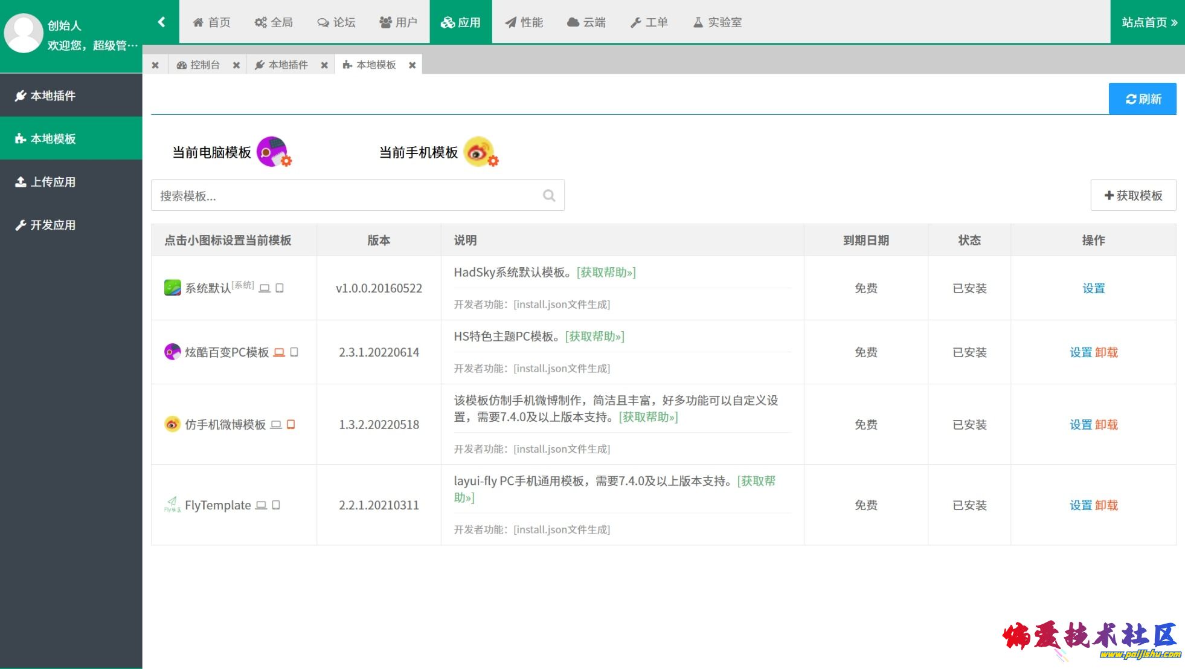The image size is (1185, 669).
Task: Close the 本地模板 tab
Action: (x=412, y=65)
